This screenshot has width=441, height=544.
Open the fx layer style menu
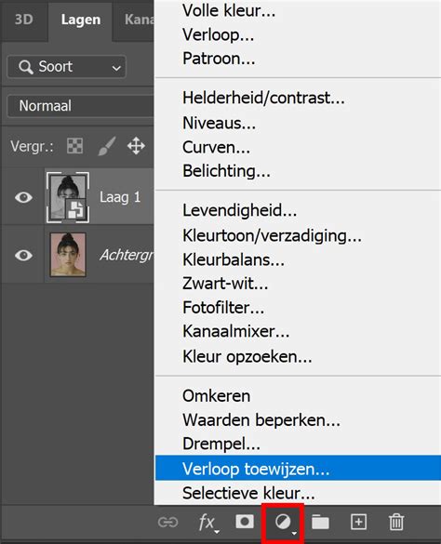point(208,523)
